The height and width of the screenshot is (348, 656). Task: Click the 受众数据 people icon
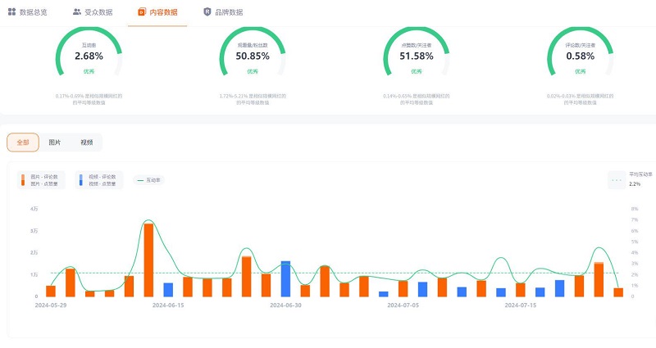click(77, 12)
